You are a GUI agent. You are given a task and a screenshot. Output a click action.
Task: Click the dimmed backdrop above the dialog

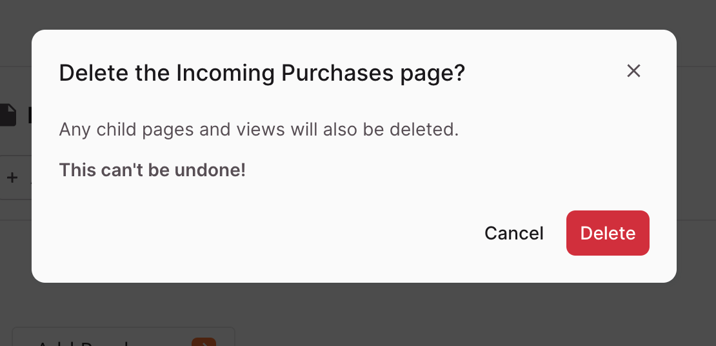click(x=358, y=14)
